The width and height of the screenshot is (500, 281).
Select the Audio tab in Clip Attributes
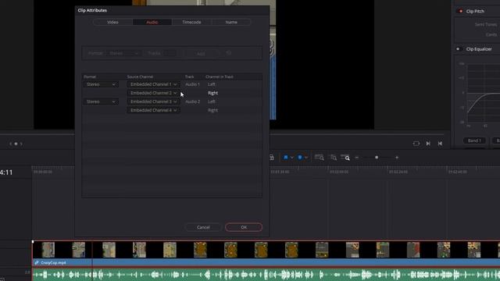(152, 22)
